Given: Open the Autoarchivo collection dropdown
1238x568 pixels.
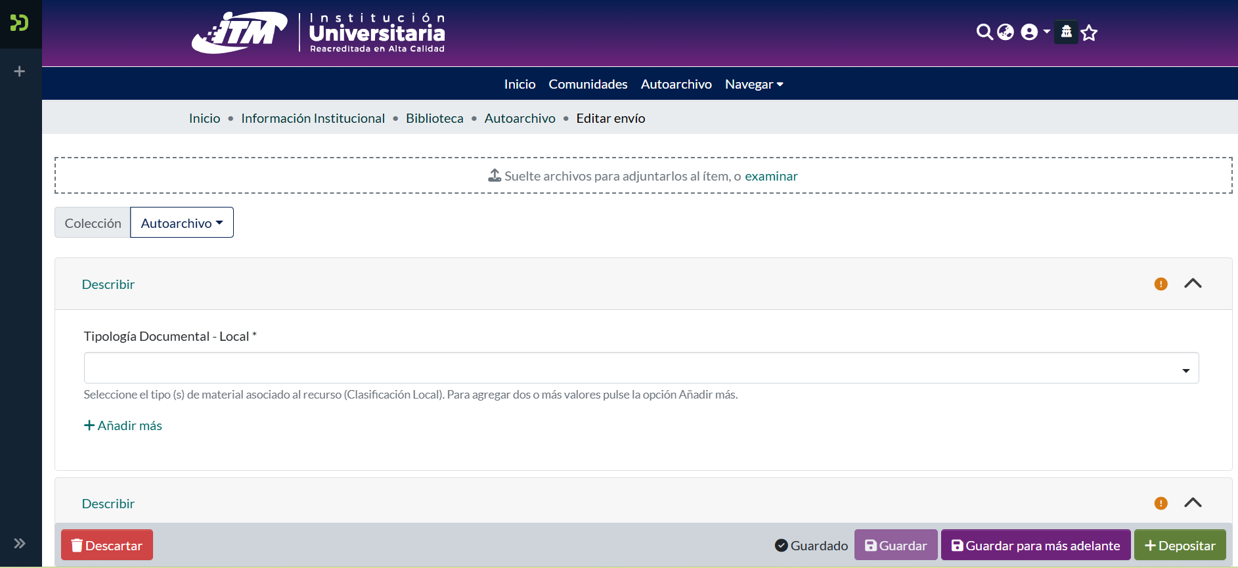Looking at the screenshot, I should click(182, 223).
